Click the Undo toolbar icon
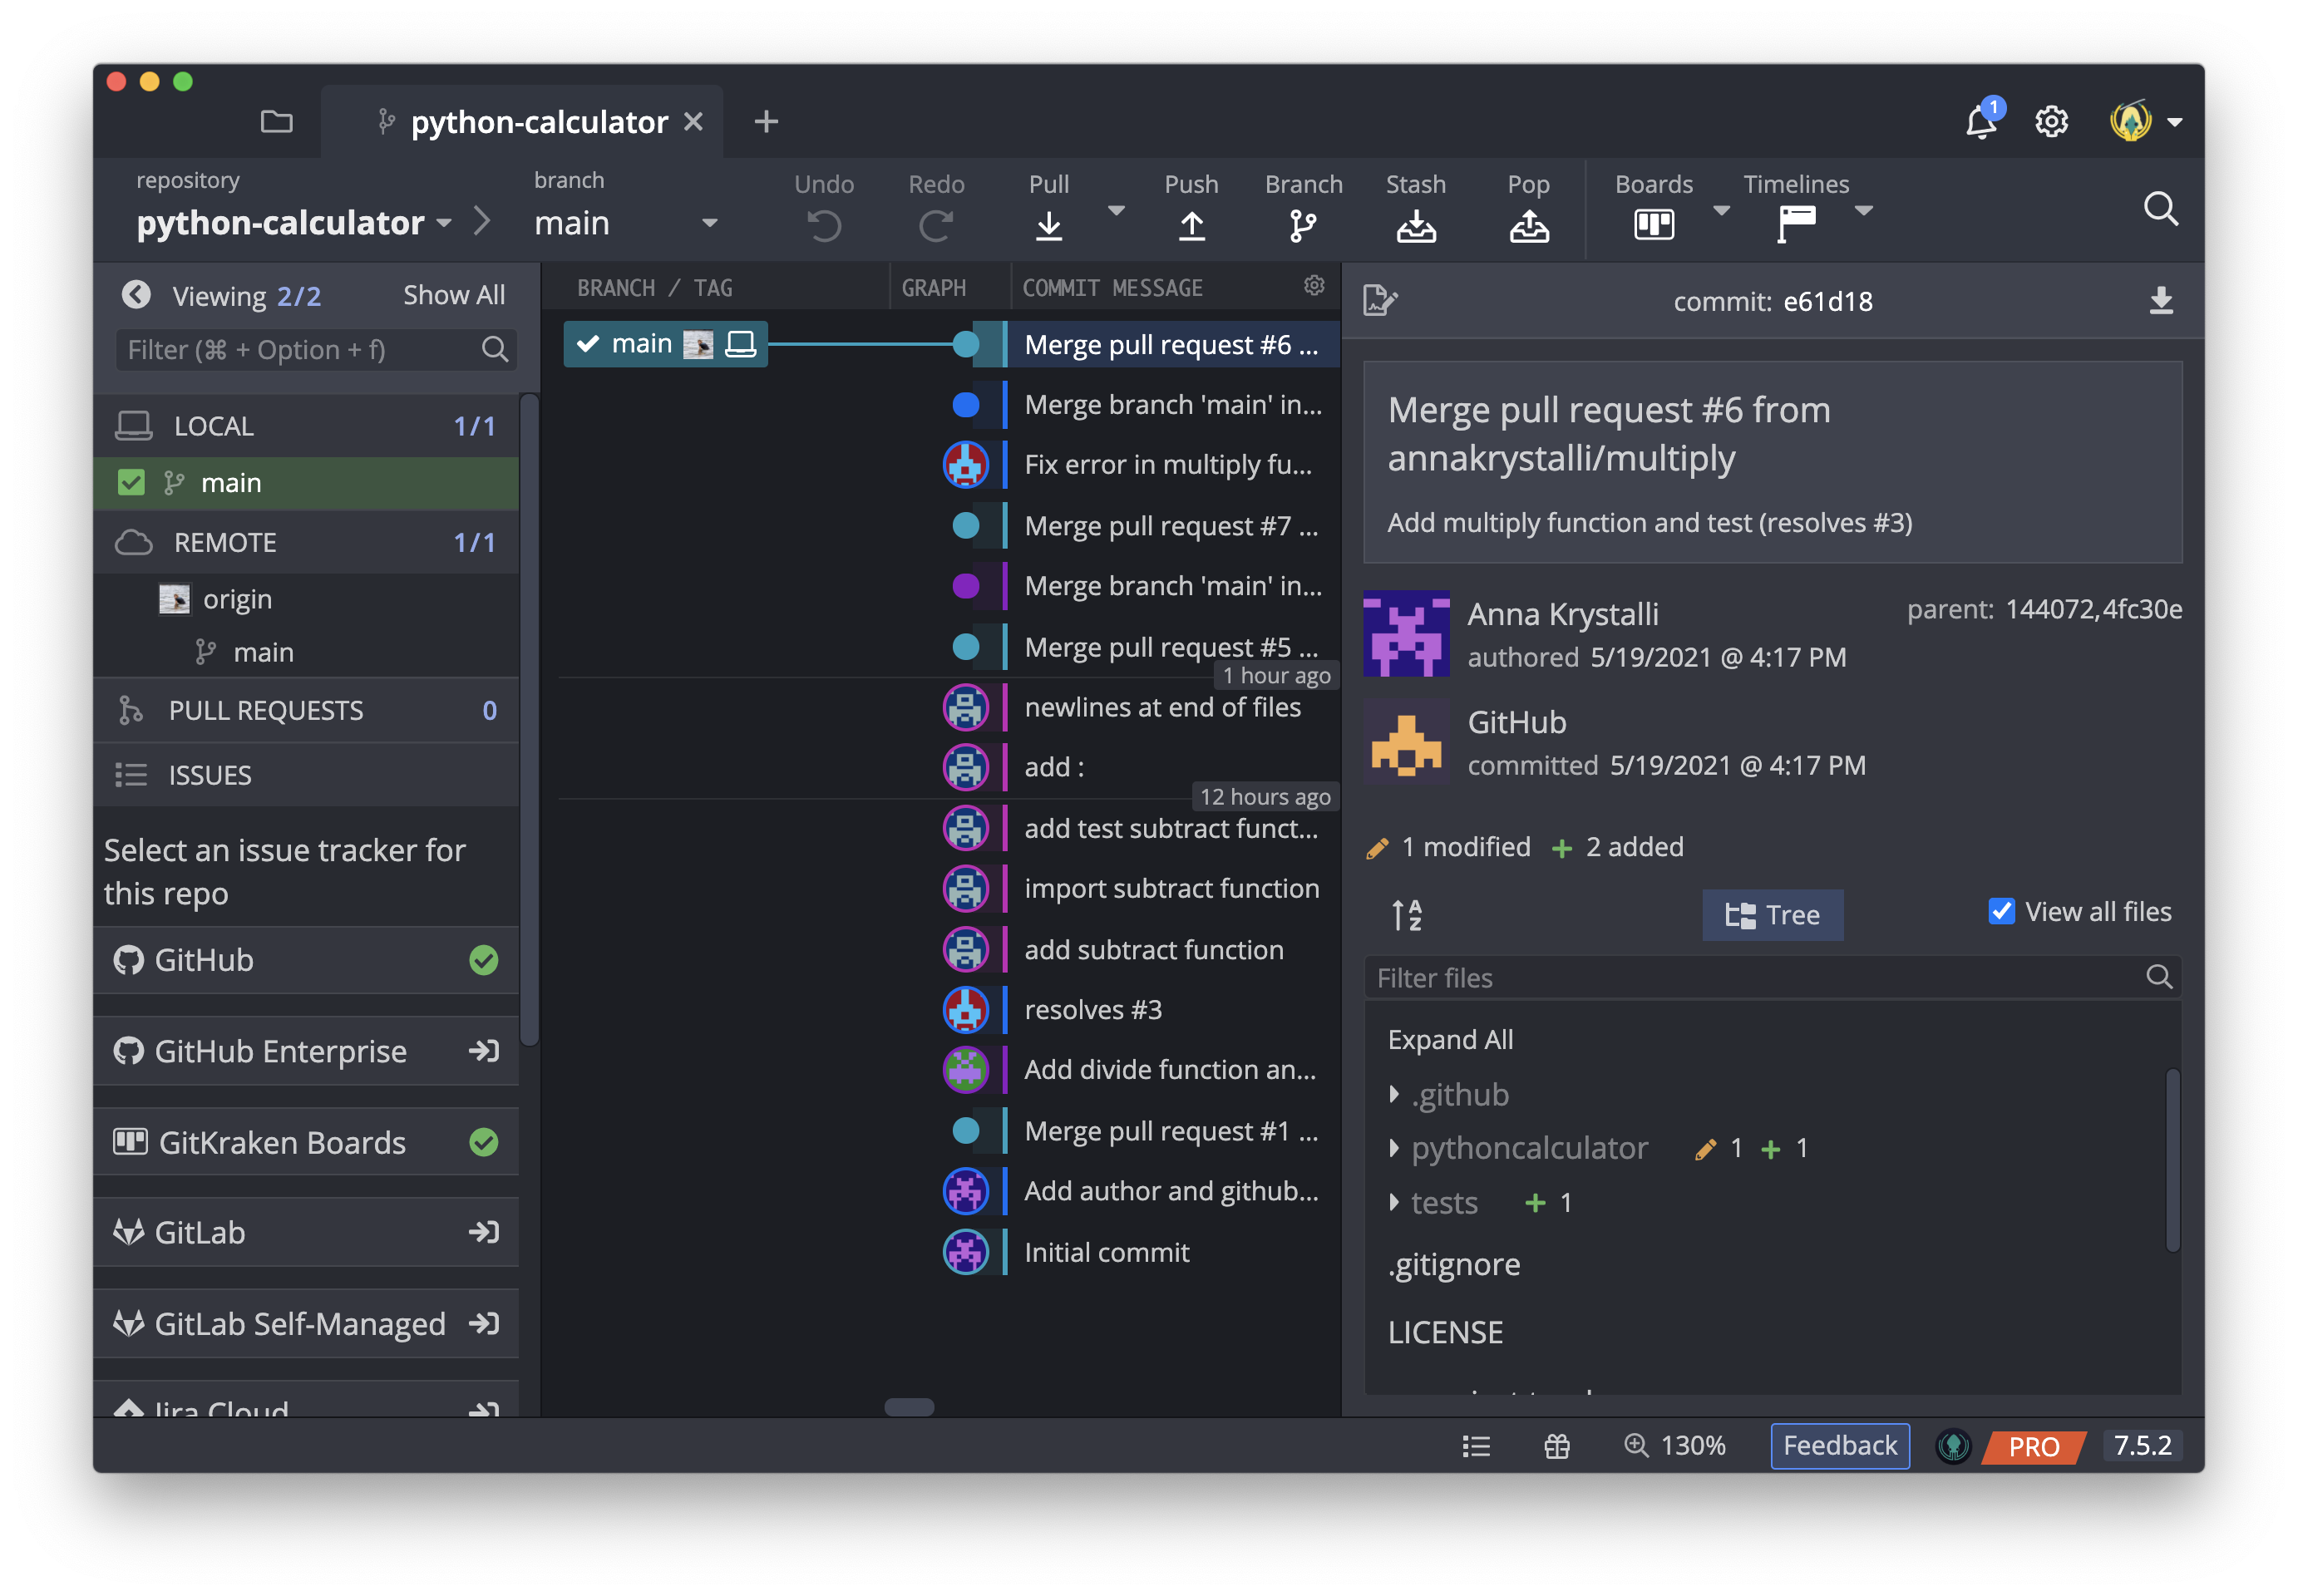Image resolution: width=2298 pixels, height=1596 pixels. pos(824,225)
